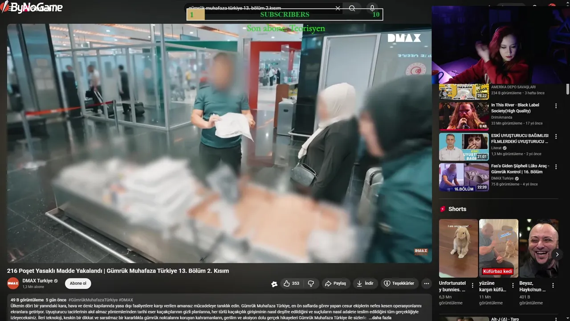
Task: Open ESKİ UYUŞTURUCU BAĞIMLISI video thumbnail
Action: tap(464, 147)
